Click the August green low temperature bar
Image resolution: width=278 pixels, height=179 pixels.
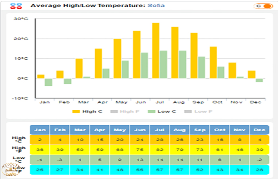pos(182,64)
